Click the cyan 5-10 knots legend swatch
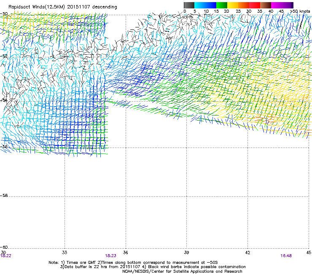312x274 pixels. coord(200,5)
